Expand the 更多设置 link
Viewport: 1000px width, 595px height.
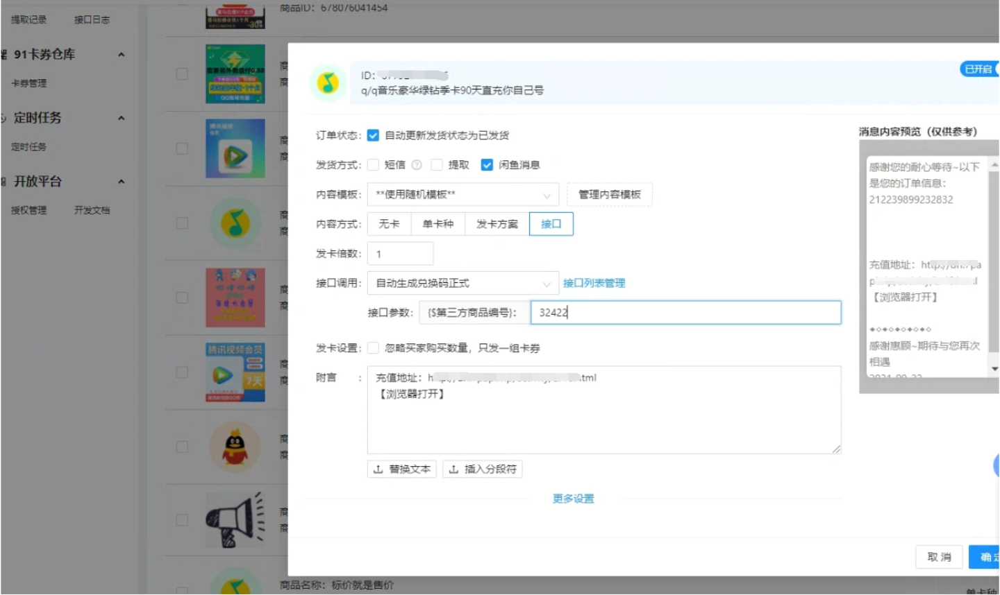[574, 499]
